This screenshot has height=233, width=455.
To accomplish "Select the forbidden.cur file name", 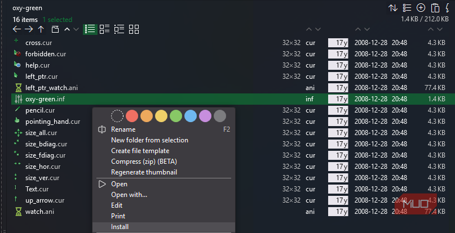I will point(46,54).
